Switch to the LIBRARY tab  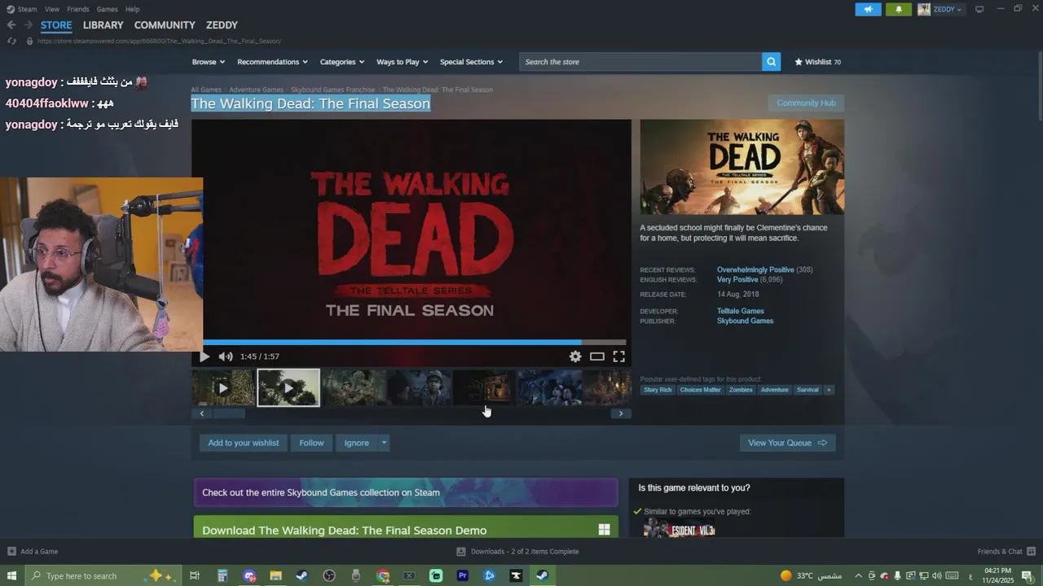(x=103, y=25)
